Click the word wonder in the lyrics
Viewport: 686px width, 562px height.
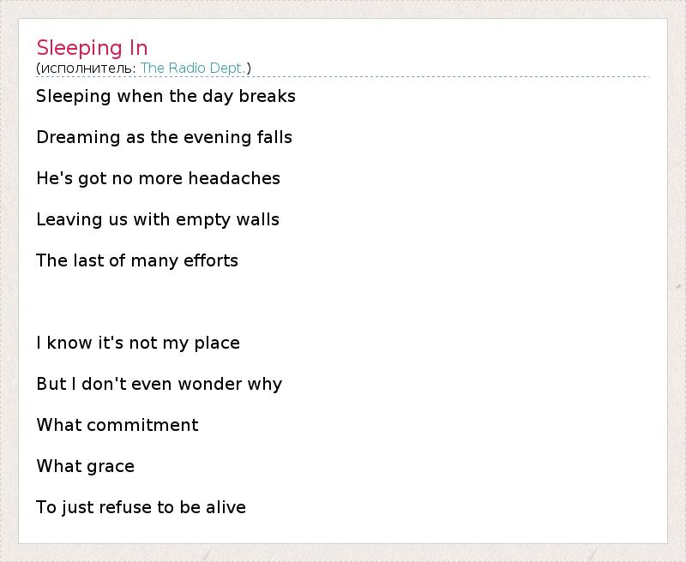pyautogui.click(x=208, y=384)
